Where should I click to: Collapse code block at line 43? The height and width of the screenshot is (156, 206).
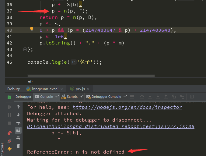pos(25,49)
